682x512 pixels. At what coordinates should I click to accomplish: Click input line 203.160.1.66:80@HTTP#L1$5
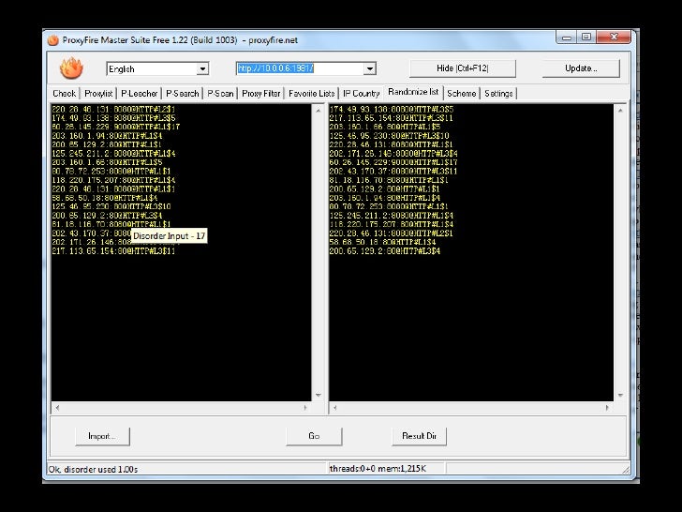(x=107, y=162)
